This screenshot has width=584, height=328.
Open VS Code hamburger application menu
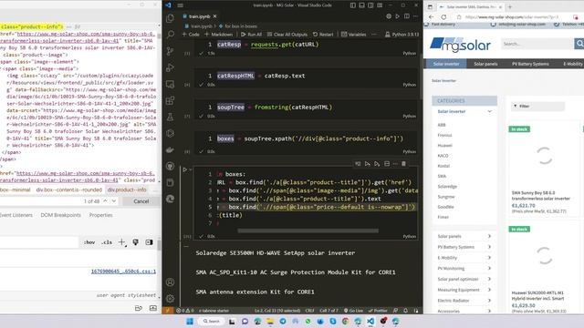[x=181, y=5]
